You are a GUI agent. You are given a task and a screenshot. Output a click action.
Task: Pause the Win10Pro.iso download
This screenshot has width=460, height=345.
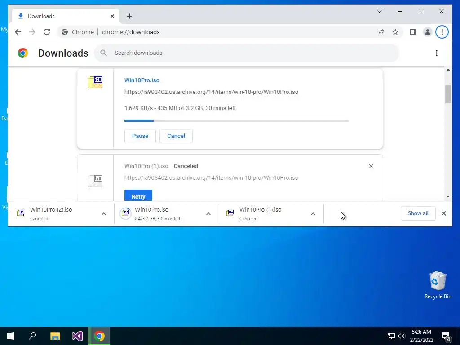pyautogui.click(x=140, y=136)
